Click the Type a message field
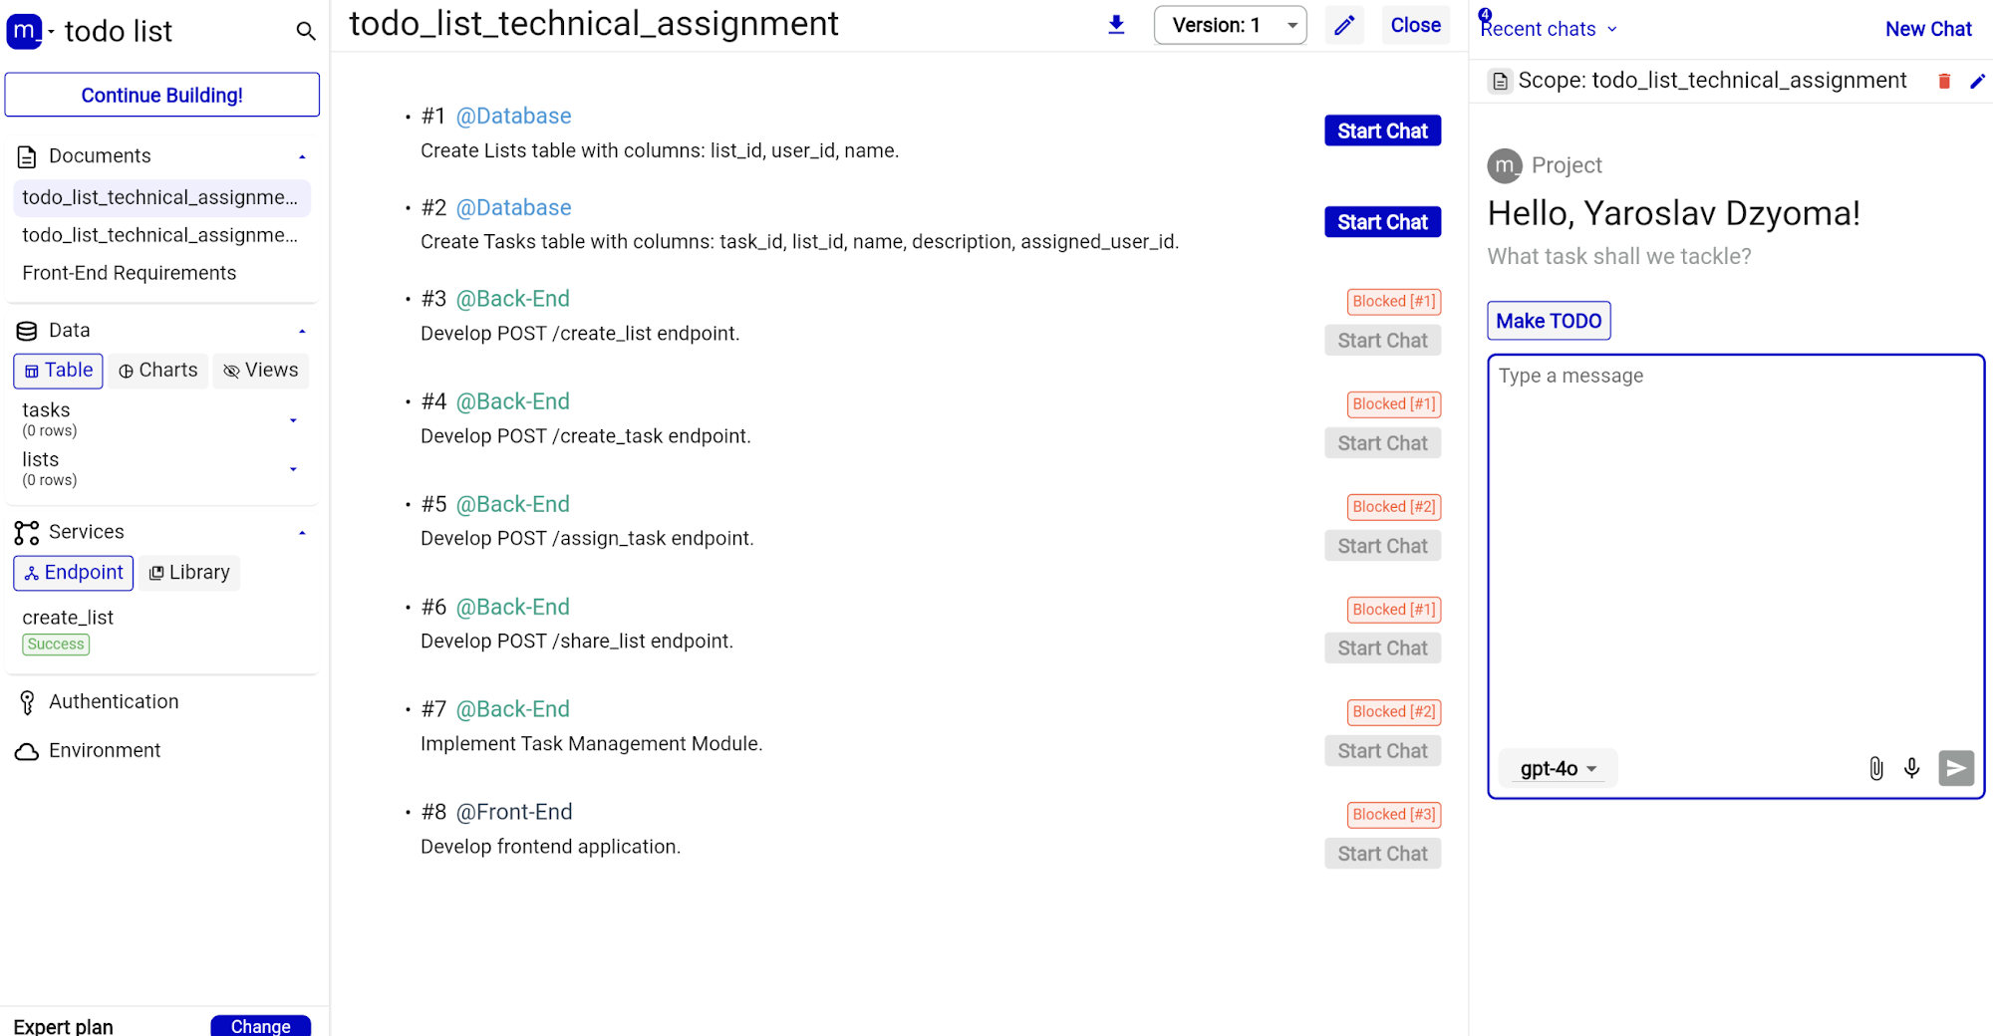 [x=1734, y=548]
